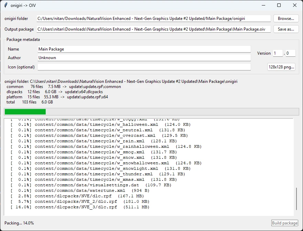
Task: Click the w_overcast.xml log line
Action: pyautogui.click(x=99, y=135)
